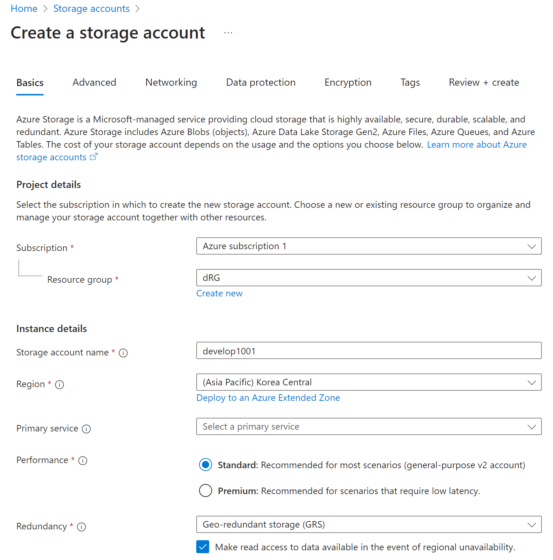
Task: Uncheck the read access regional unavailability checkbox
Action: [203, 547]
